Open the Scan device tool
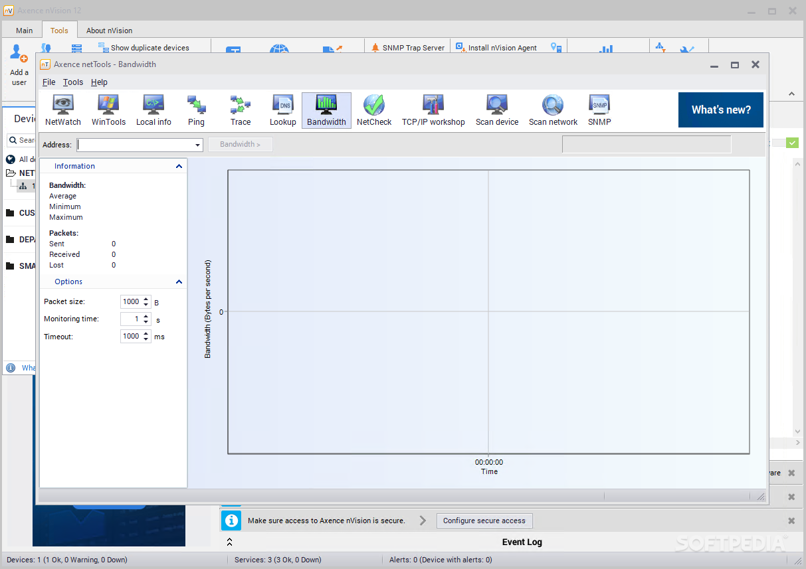This screenshot has width=806, height=569. [x=497, y=110]
